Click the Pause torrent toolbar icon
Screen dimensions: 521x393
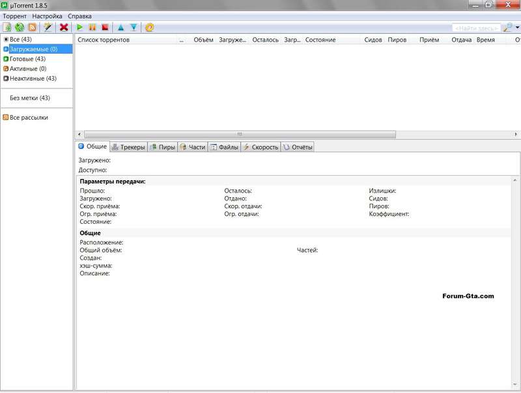coord(92,27)
